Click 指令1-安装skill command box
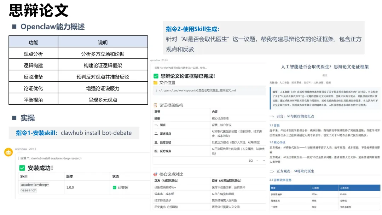382x215 pixels. [74, 133]
